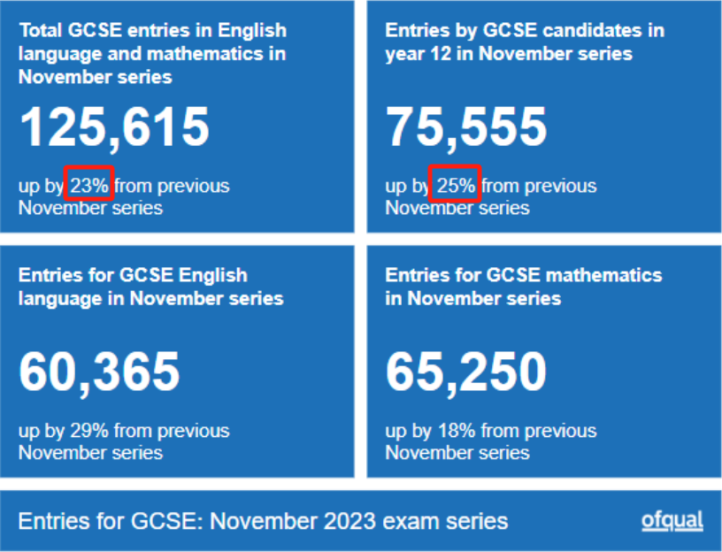Click the November 2023 exam series footer title
This screenshot has width=722, height=552.
coord(263,521)
